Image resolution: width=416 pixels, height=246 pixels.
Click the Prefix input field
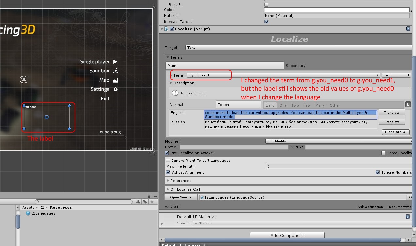click(x=234, y=147)
